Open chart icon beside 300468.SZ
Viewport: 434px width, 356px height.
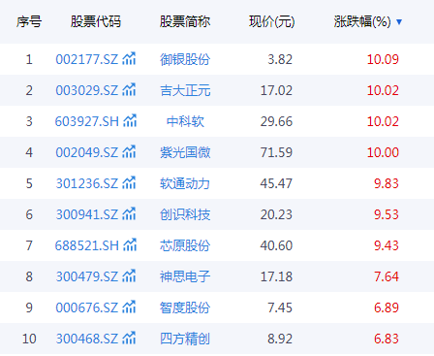pos(129,339)
